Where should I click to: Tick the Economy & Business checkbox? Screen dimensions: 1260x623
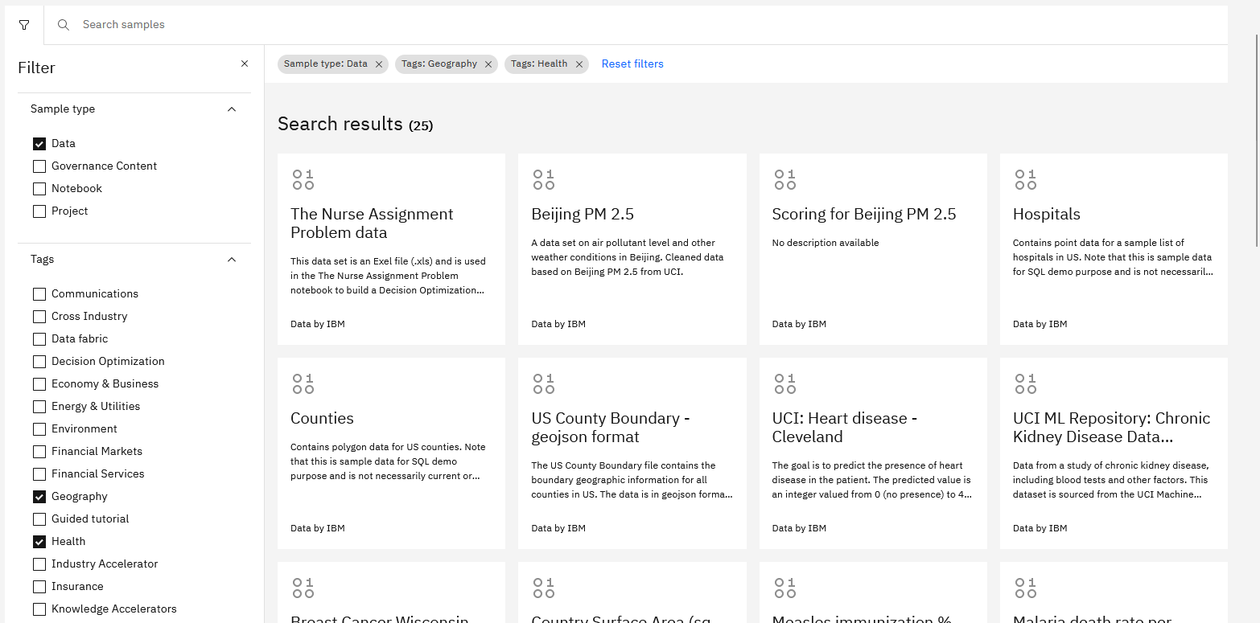point(39,384)
